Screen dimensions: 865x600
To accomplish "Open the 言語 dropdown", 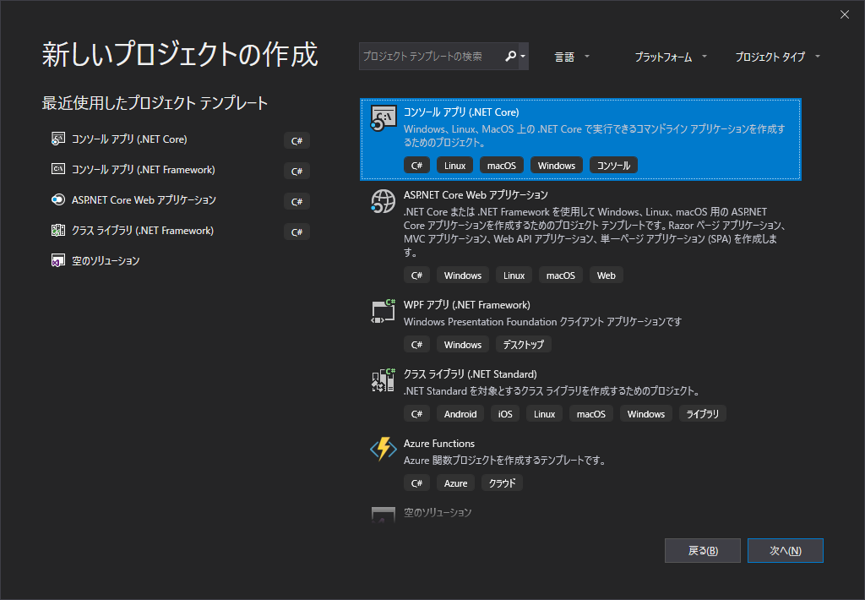I will tap(569, 57).
